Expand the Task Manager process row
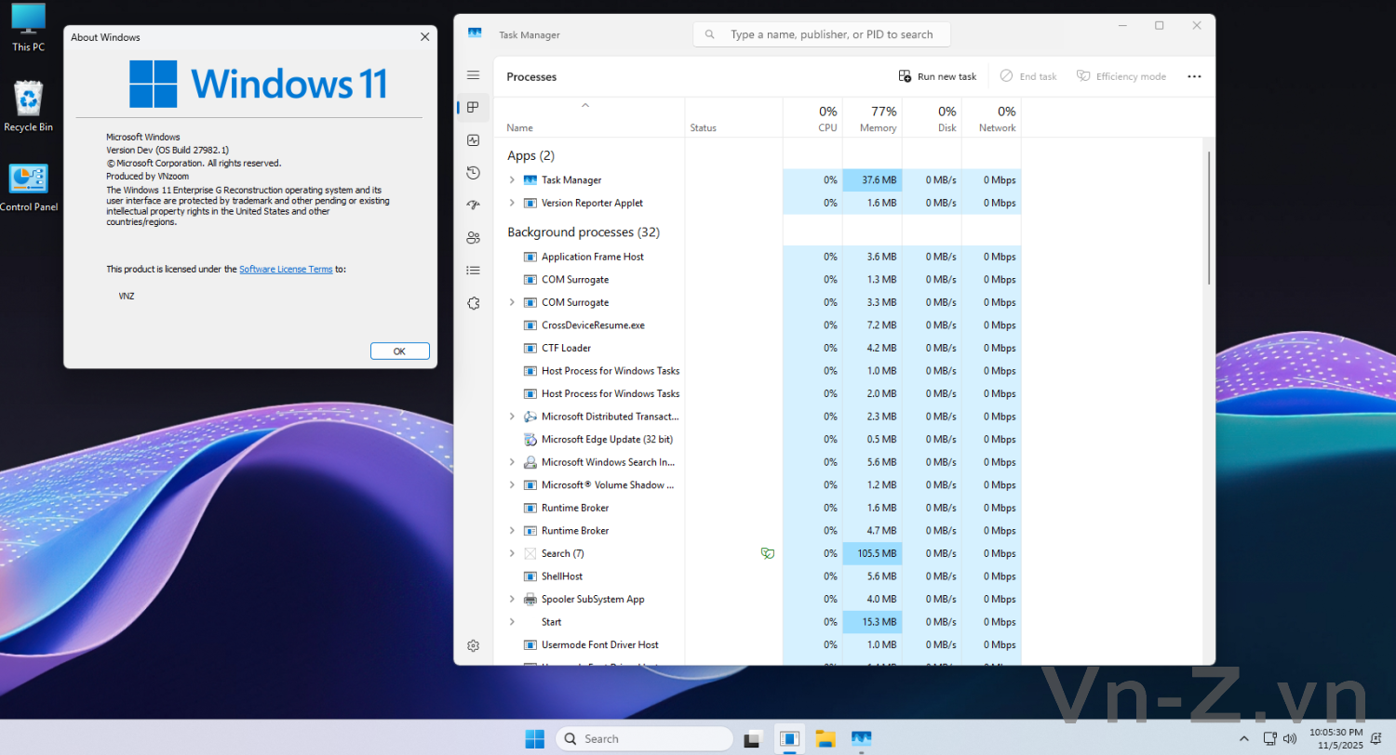The width and height of the screenshot is (1396, 755). pyautogui.click(x=512, y=180)
